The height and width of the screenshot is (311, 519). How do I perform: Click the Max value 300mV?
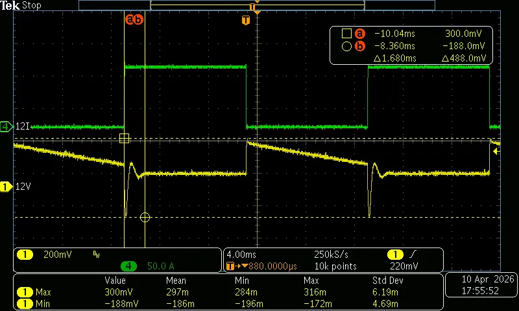(119, 292)
